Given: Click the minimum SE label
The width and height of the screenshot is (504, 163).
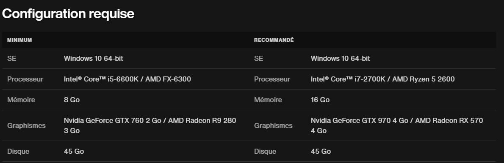Looking at the screenshot, I should [11, 59].
